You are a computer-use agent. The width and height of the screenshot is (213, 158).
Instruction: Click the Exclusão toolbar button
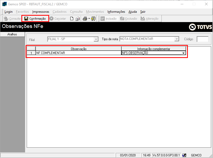(x=129, y=19)
